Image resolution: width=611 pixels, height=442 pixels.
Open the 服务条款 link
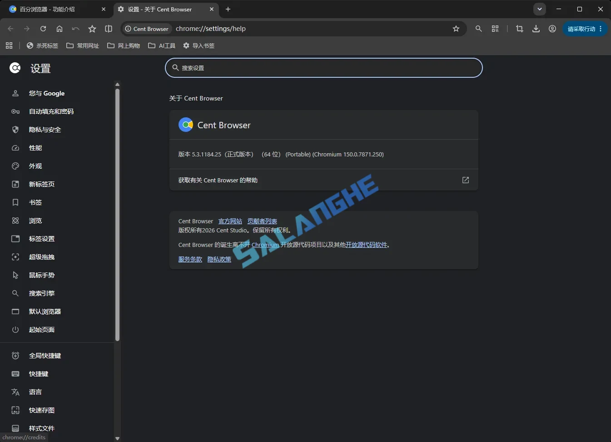click(x=190, y=259)
